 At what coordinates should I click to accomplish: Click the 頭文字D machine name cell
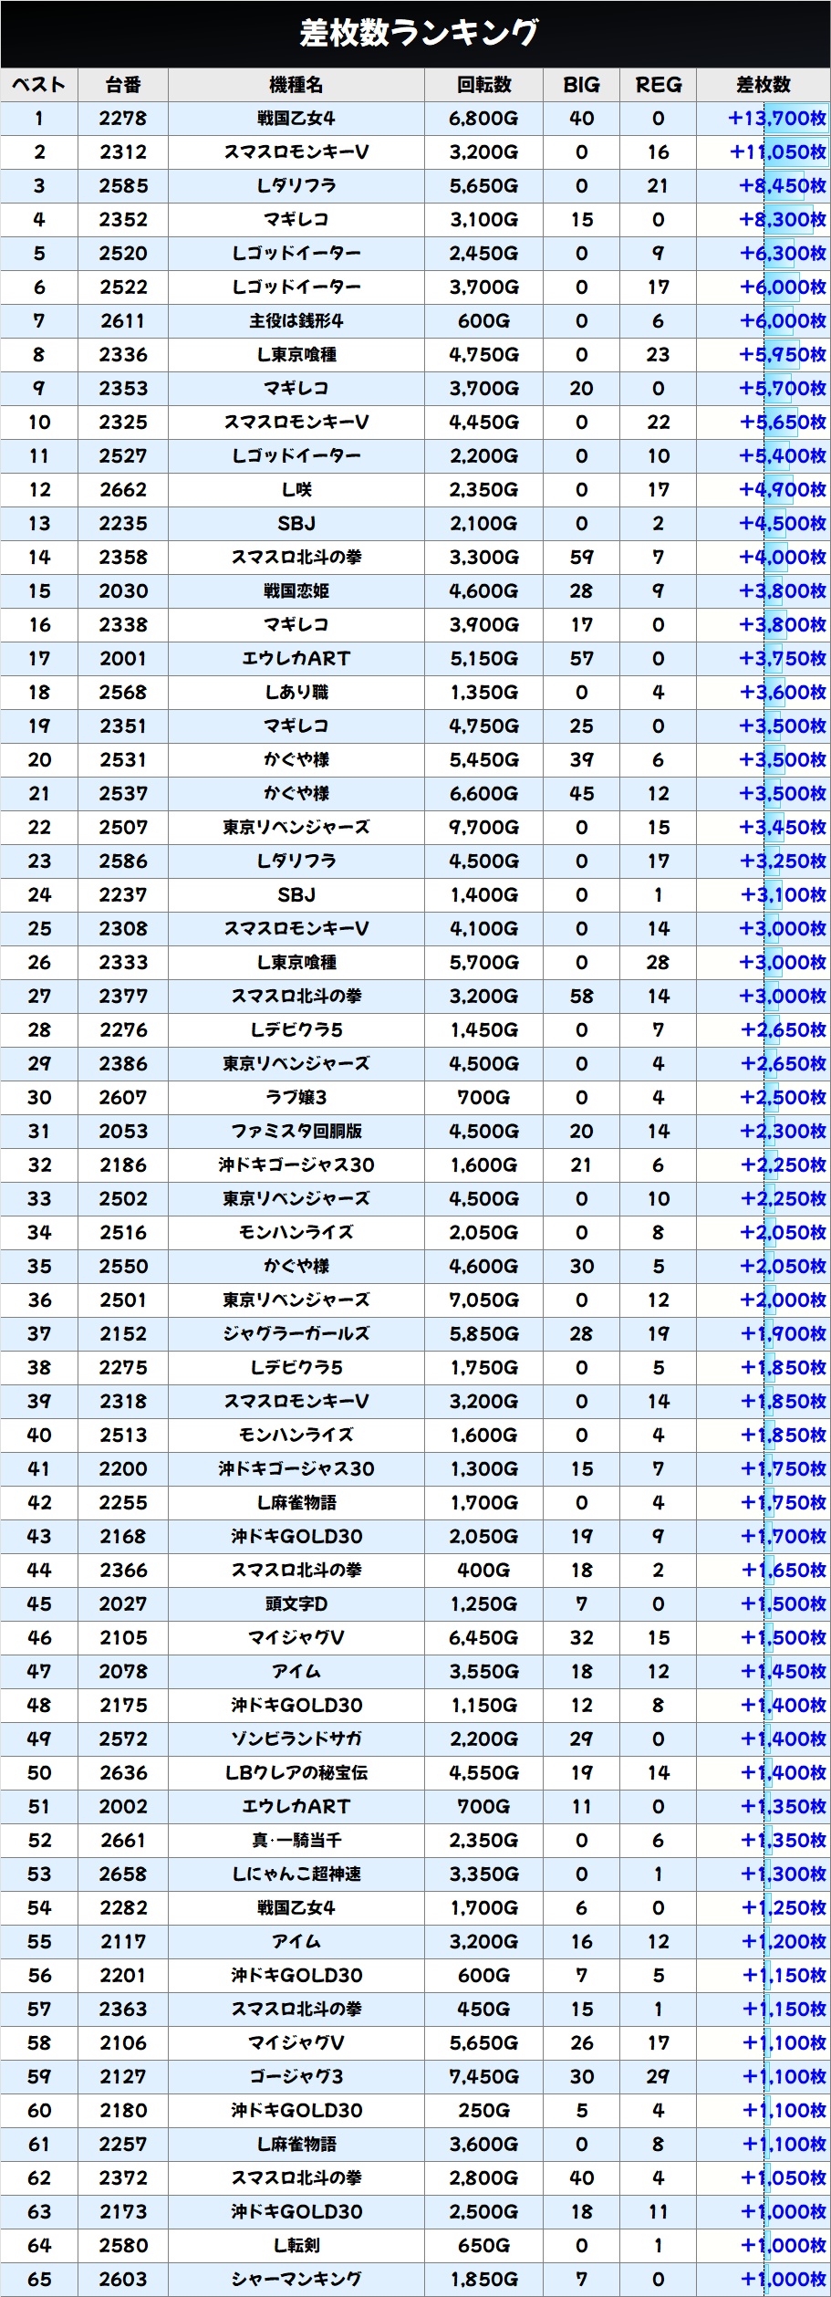296,1604
